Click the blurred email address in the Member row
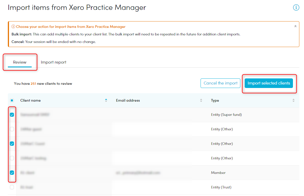 pos(138,172)
